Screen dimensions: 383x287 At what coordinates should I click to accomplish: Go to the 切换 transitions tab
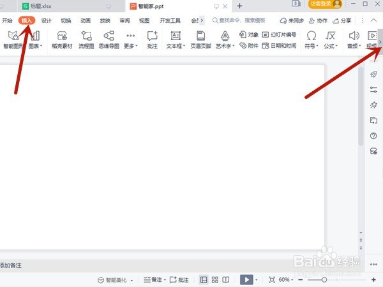tap(66, 20)
